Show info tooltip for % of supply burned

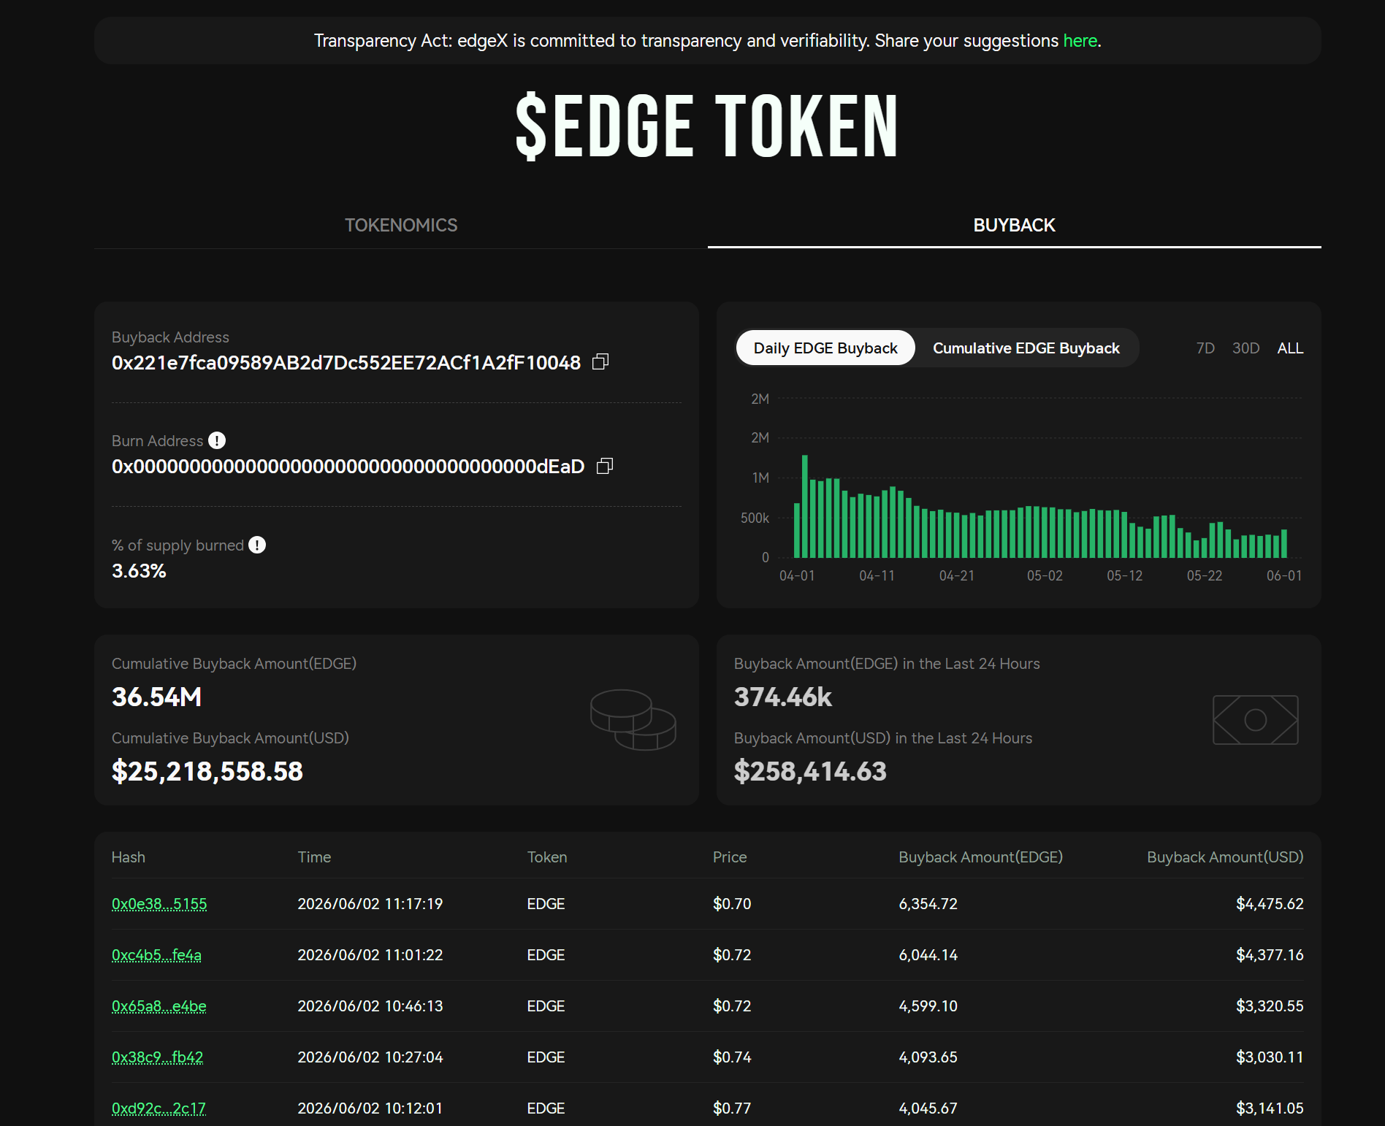pos(257,545)
